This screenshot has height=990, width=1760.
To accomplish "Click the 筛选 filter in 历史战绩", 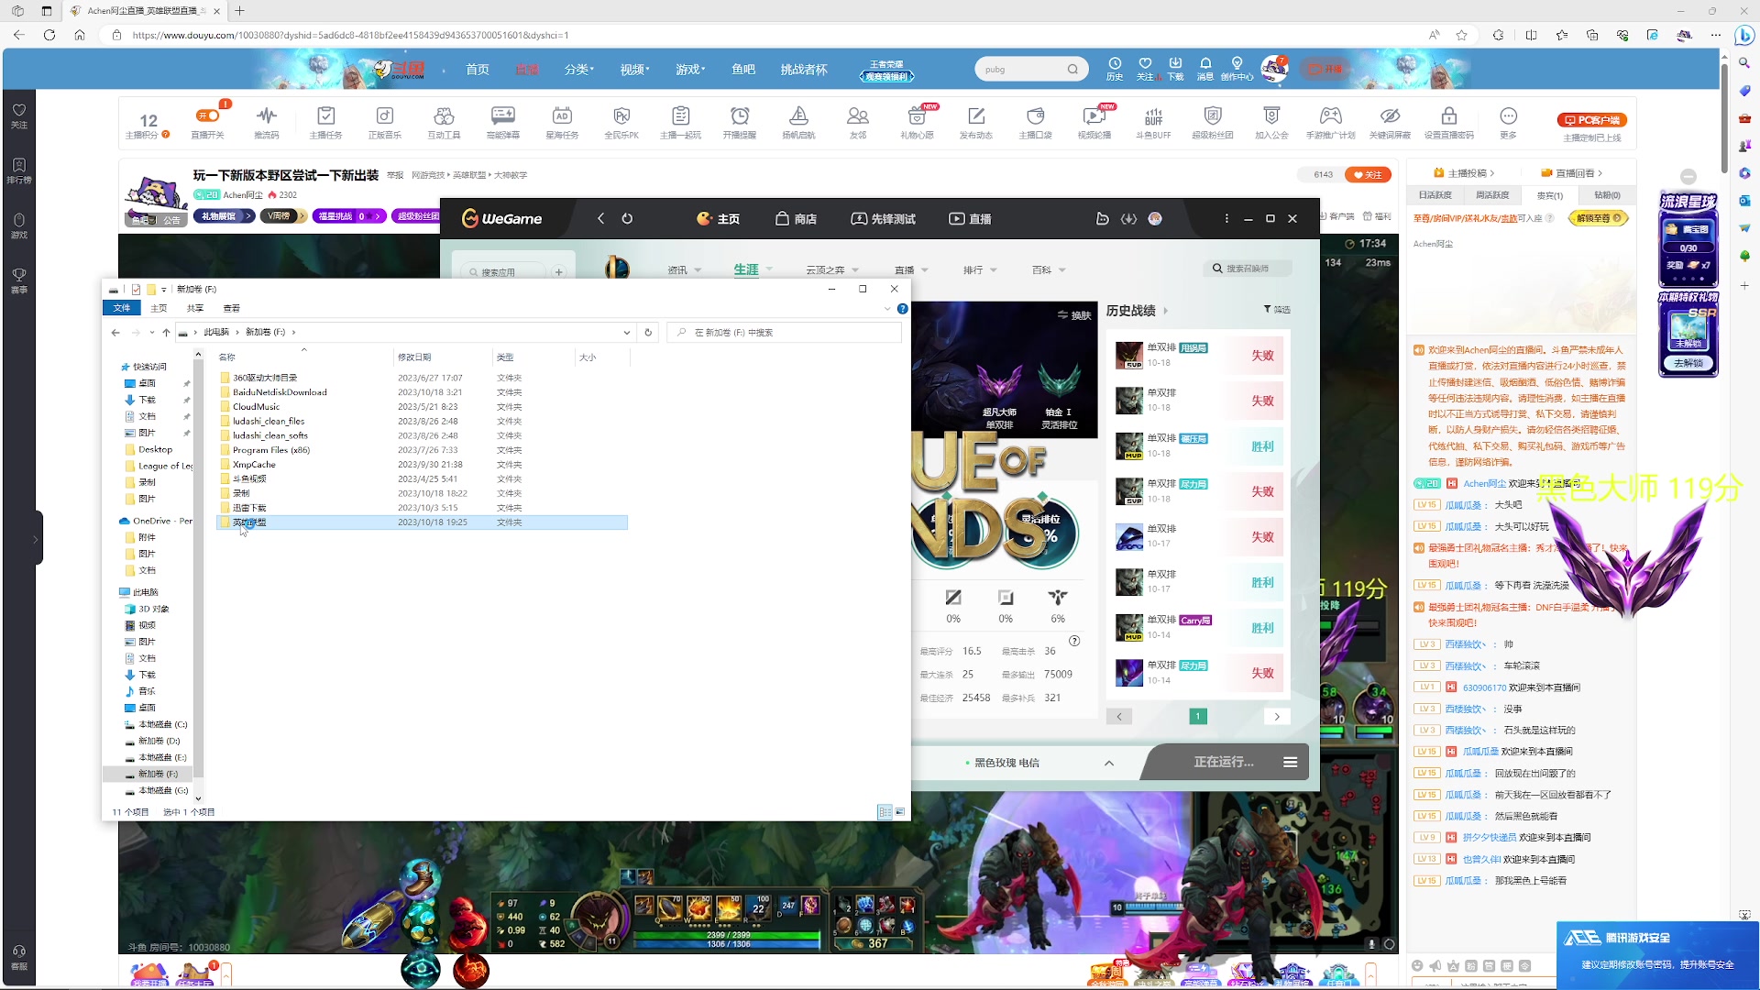I will (x=1277, y=310).
